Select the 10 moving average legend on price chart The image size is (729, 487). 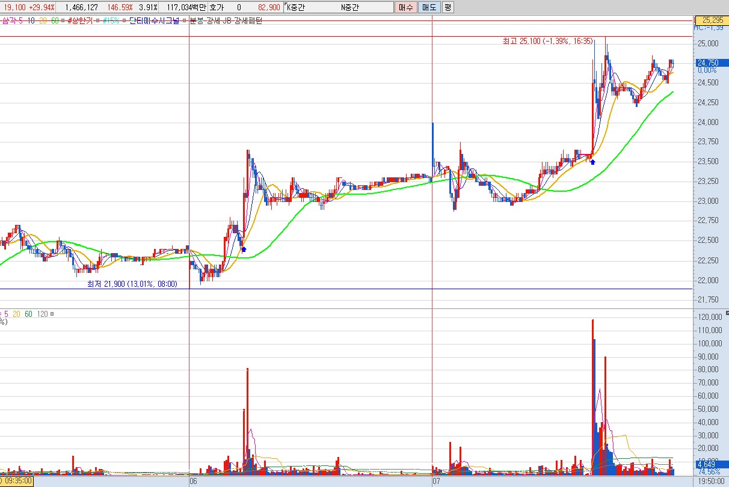31,21
